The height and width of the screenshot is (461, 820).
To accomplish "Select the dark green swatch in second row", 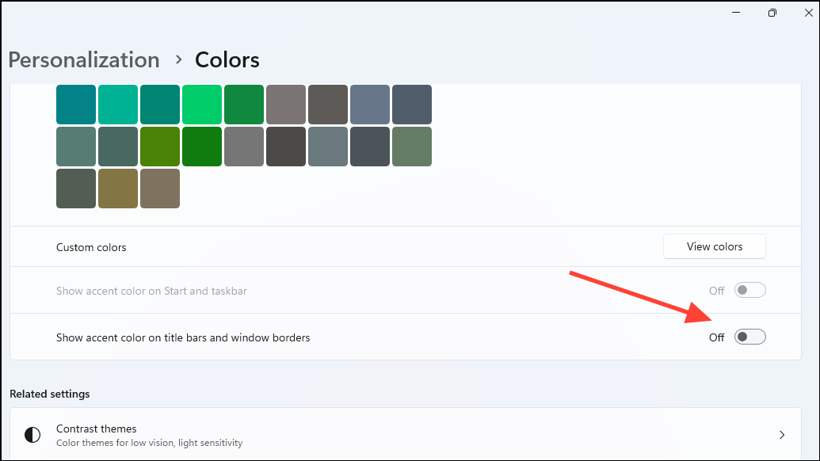I will coord(202,146).
